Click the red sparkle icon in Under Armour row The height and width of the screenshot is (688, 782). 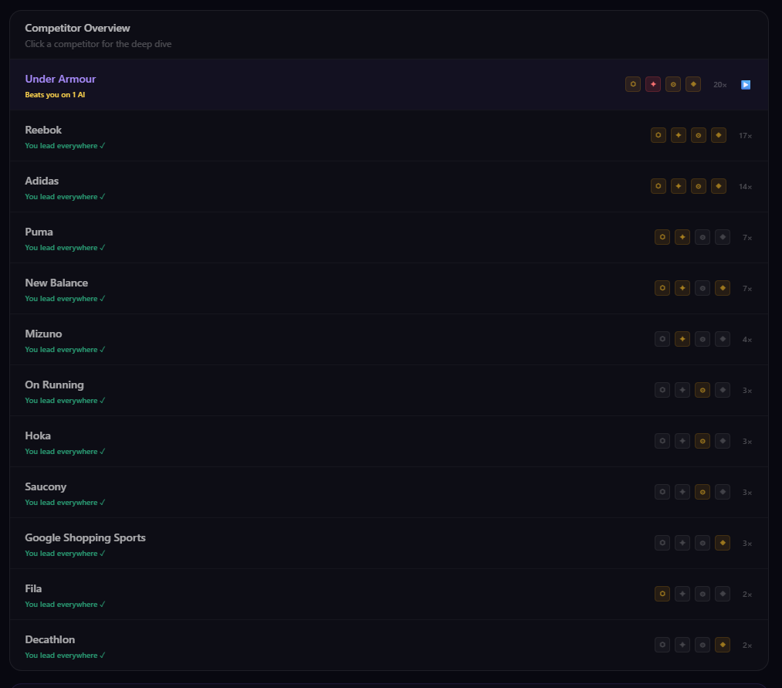(x=653, y=84)
